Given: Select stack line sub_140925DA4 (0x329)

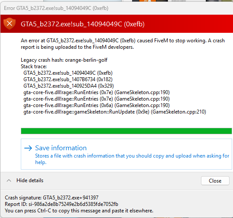Looking at the screenshot, I should [x=68, y=86].
